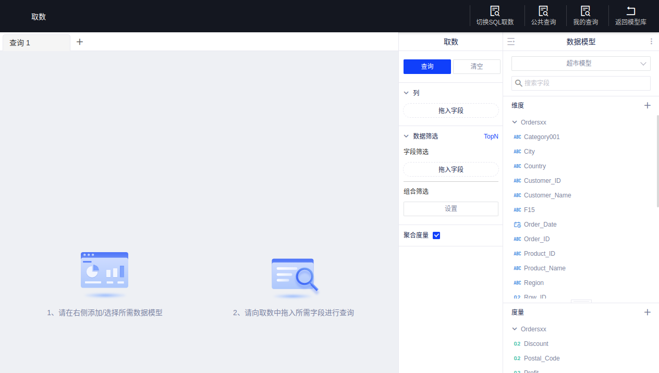This screenshot has height=373, width=659.
Task: Click the 清空 button
Action: pyautogui.click(x=477, y=67)
